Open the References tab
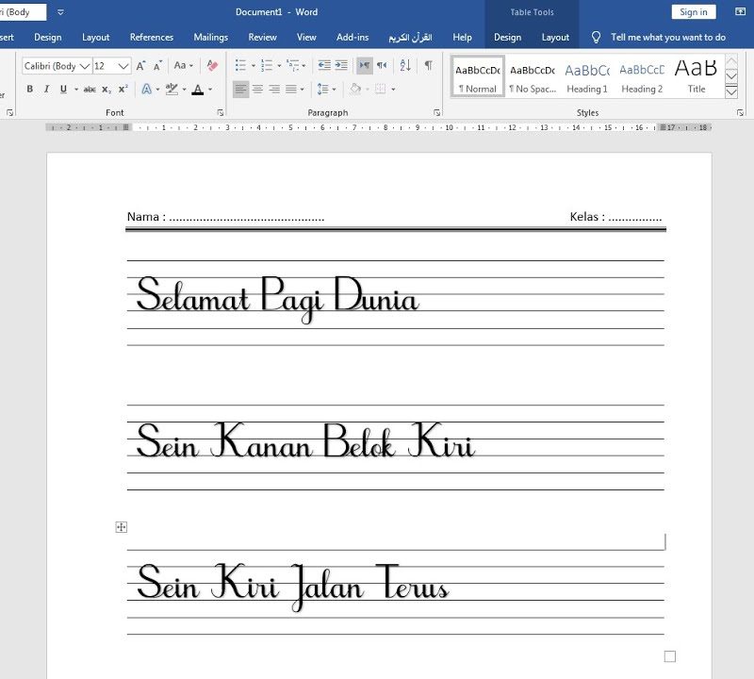 tap(152, 37)
